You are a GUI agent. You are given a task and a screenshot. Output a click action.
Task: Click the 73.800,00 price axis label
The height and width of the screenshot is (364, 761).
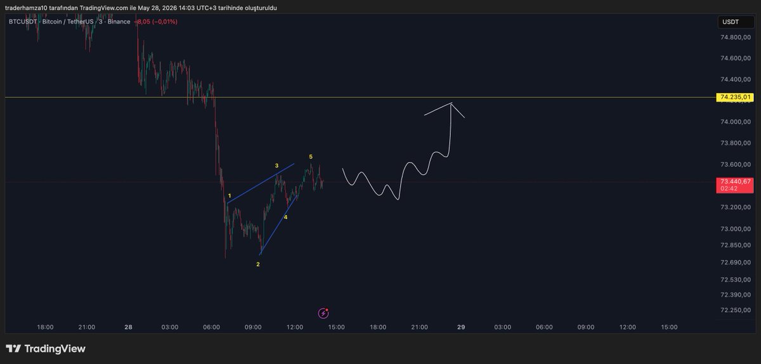point(736,143)
